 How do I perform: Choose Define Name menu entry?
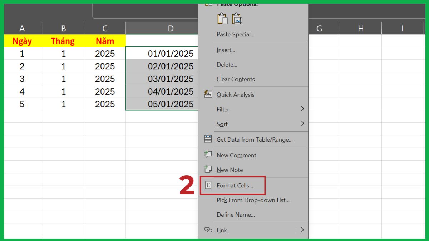[236, 215]
